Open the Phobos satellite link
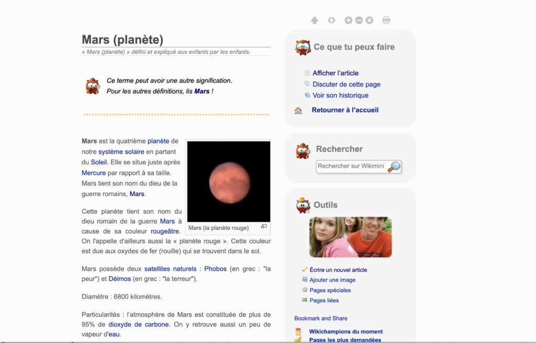536x343 pixels. (x=215, y=269)
